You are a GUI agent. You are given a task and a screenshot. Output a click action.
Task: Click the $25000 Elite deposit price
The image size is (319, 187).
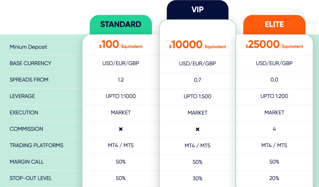tap(274, 44)
